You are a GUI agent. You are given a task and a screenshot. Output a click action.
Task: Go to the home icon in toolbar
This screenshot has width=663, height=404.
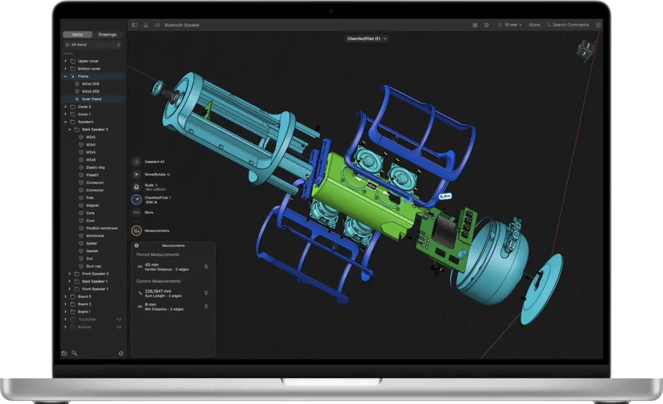pyautogui.click(x=146, y=25)
